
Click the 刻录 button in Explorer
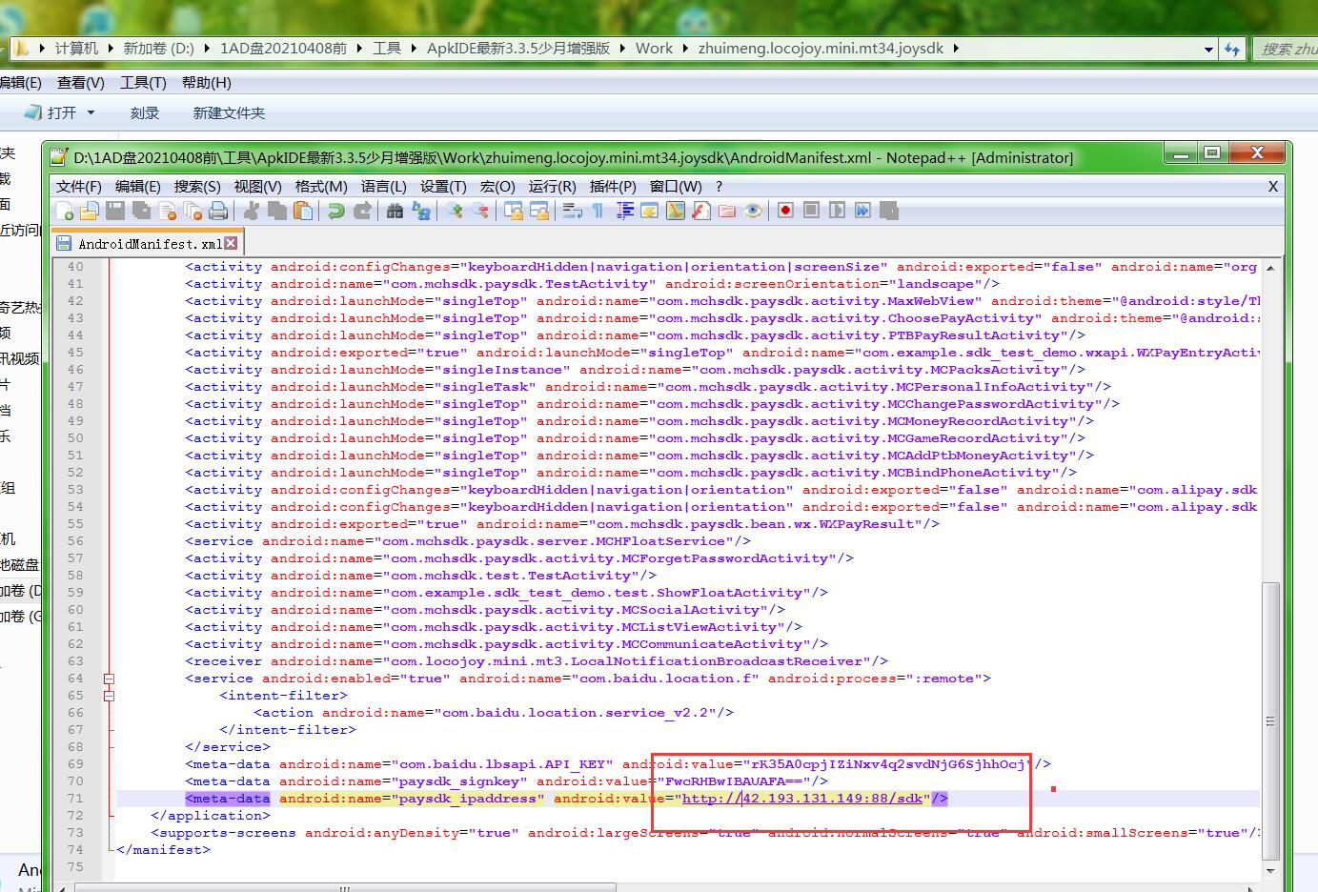click(145, 112)
